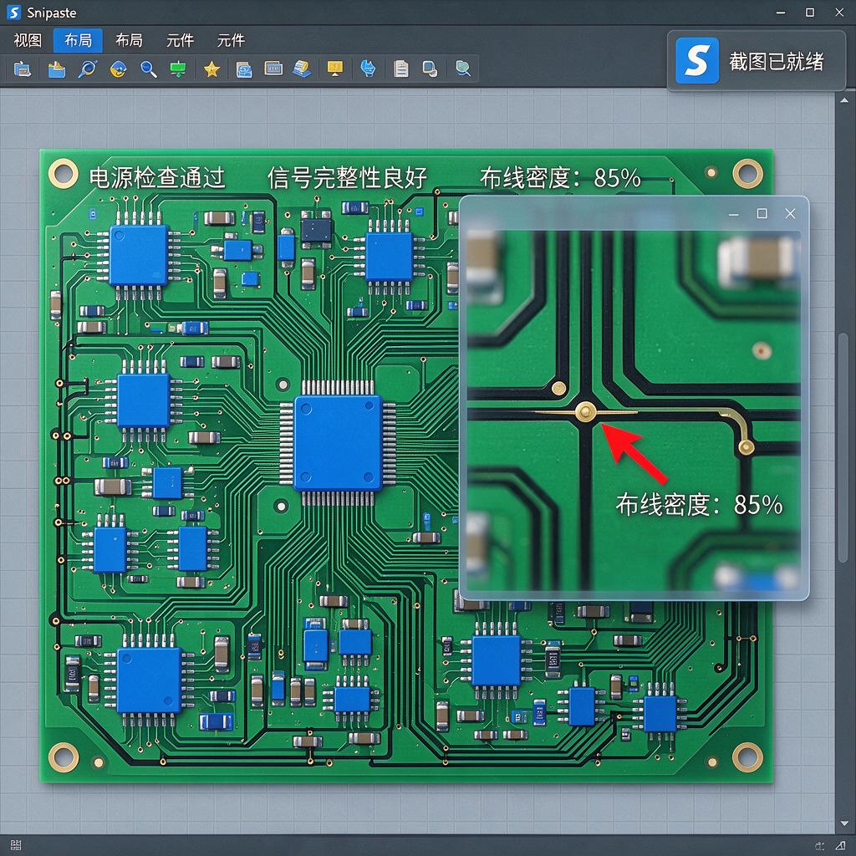The image size is (856, 856).
Task: Click the Snipaste icon in the notification
Action: (697, 60)
